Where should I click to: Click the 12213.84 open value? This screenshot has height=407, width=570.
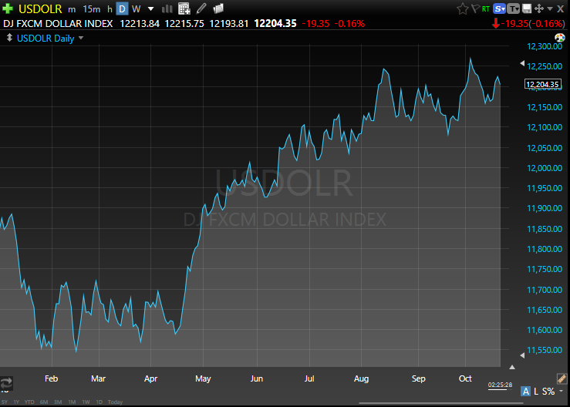(140, 24)
